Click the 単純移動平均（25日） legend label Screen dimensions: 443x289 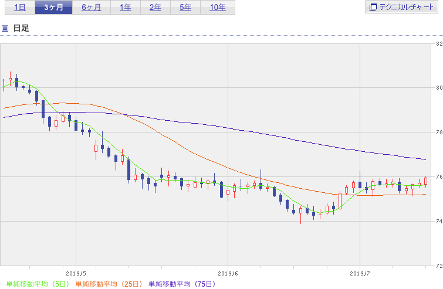click(x=109, y=284)
